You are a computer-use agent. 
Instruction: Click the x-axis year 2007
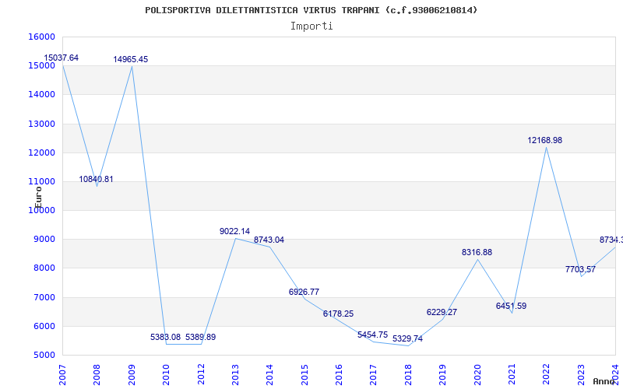(x=62, y=375)
